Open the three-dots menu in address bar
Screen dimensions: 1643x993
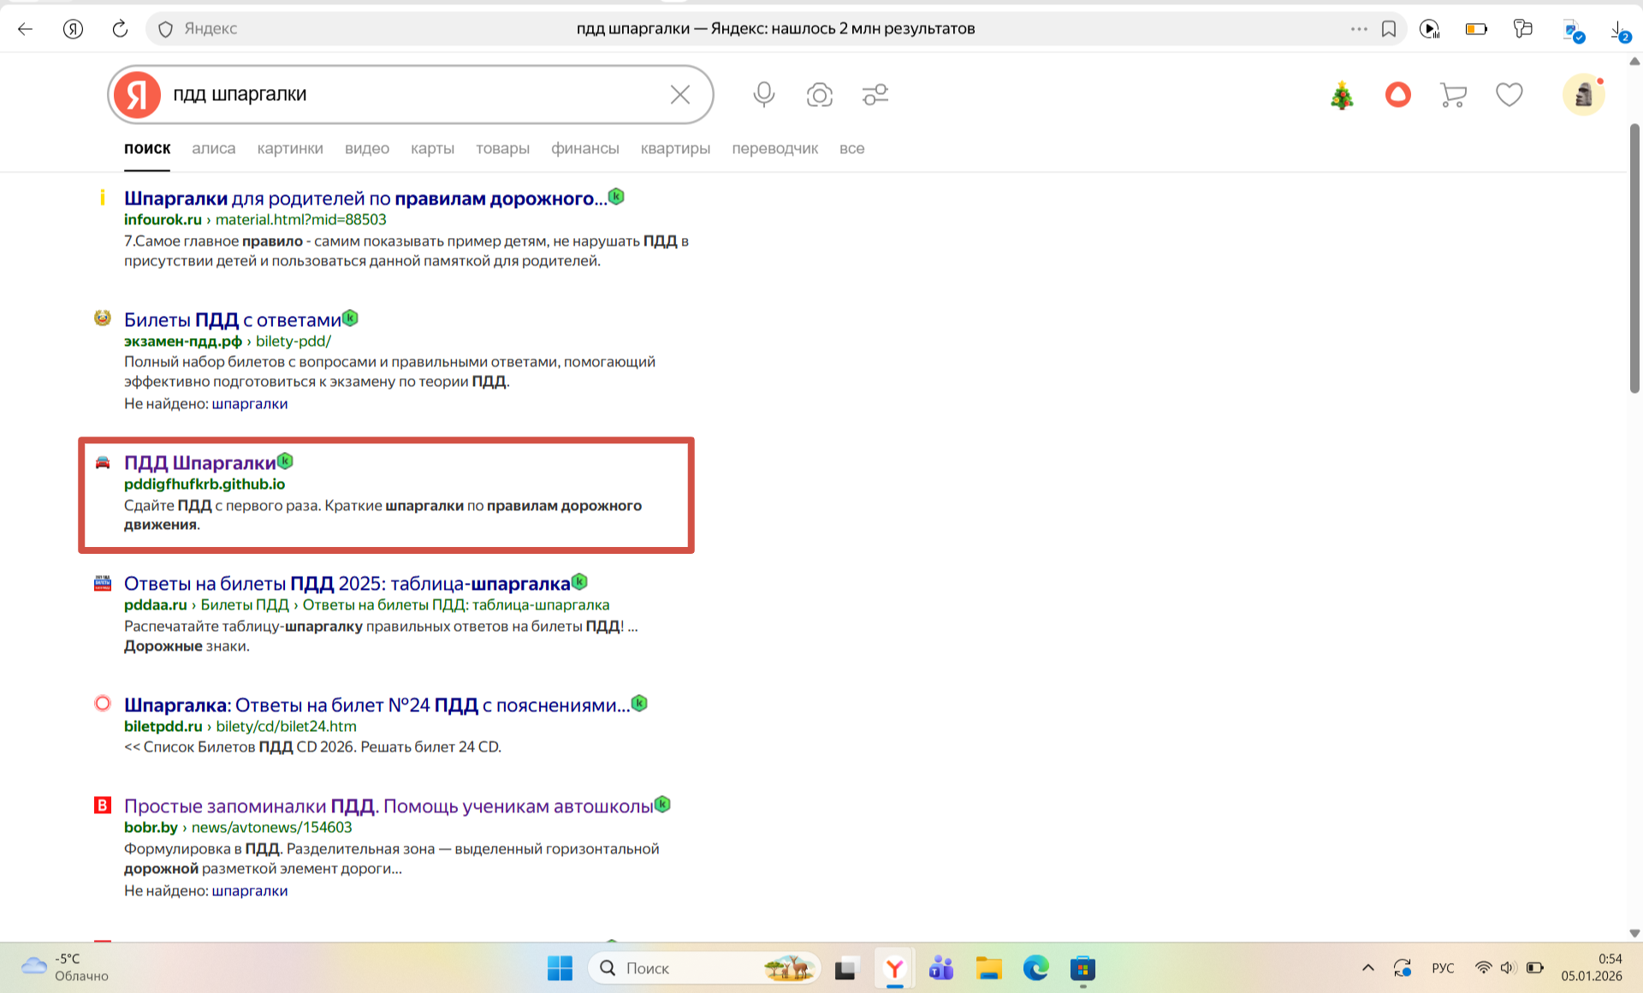[x=1359, y=28]
